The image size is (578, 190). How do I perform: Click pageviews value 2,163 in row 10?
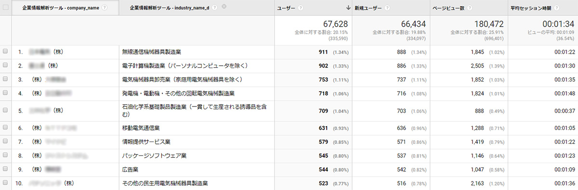click(477, 183)
